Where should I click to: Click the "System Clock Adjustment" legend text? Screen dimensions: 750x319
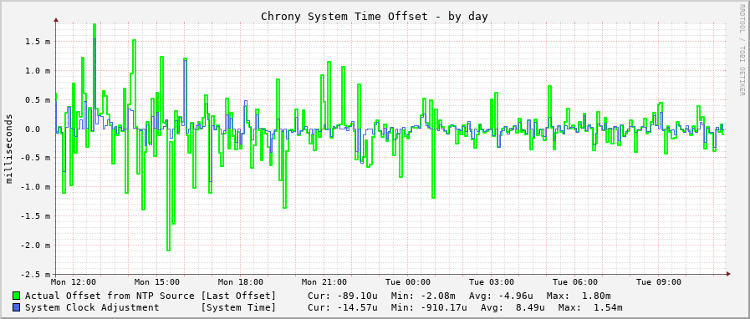(x=92, y=307)
